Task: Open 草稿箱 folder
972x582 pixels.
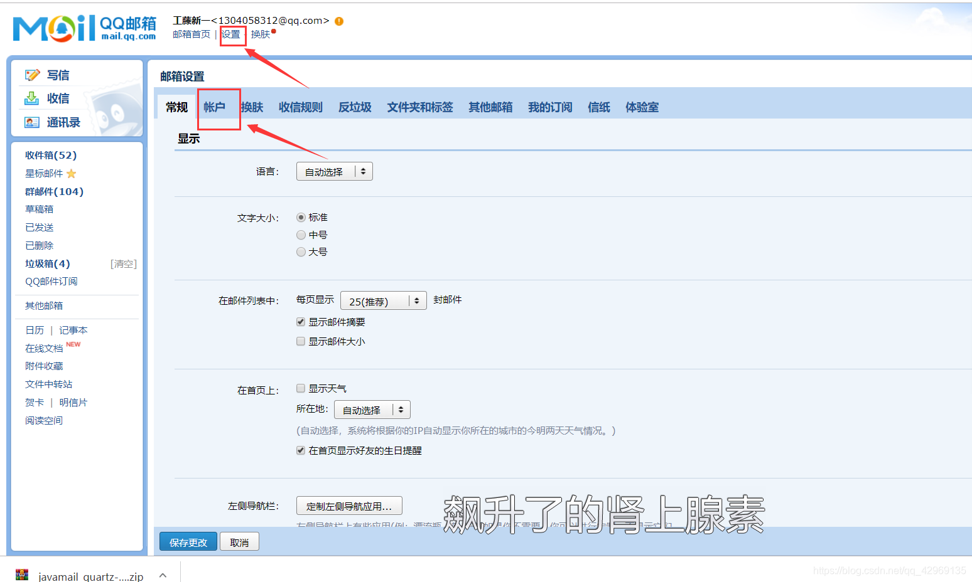Action: (x=40, y=209)
